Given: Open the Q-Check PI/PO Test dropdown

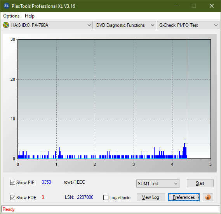Looking at the screenshot, I should [188, 25].
